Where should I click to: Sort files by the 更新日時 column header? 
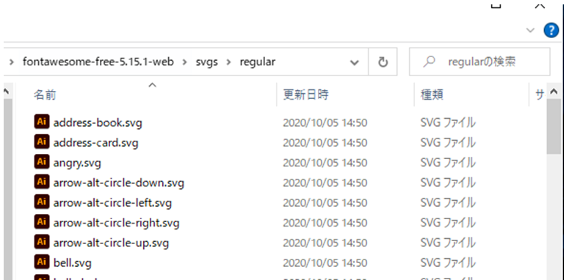click(x=306, y=95)
